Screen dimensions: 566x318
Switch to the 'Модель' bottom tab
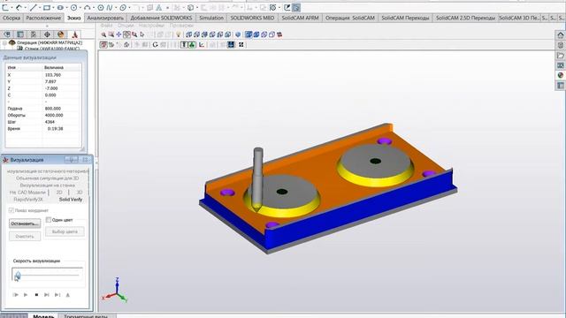pyautogui.click(x=43, y=316)
